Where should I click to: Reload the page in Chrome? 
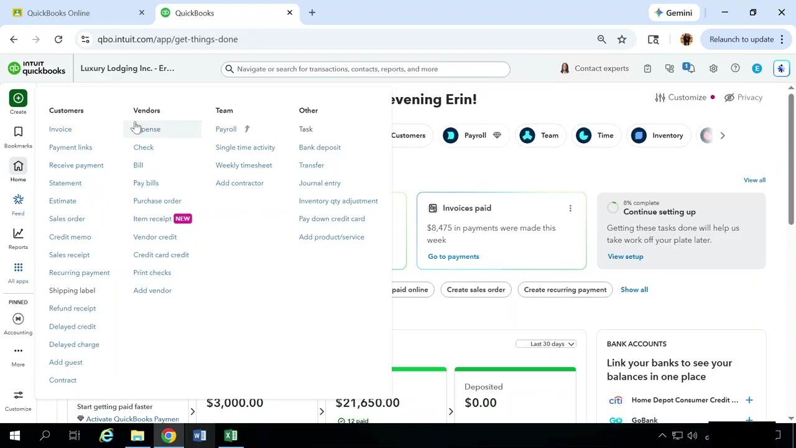point(58,39)
